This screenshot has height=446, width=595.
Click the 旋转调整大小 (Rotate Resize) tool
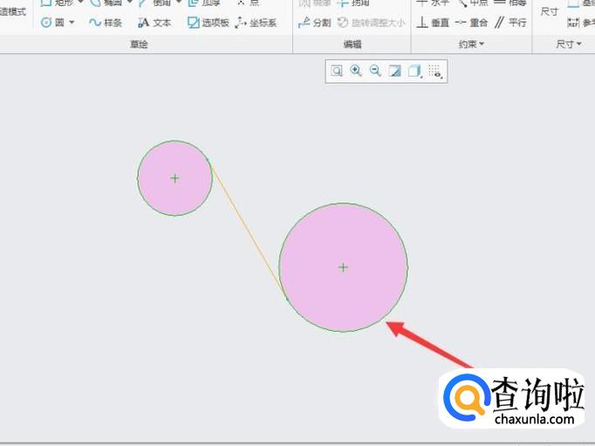click(x=372, y=23)
